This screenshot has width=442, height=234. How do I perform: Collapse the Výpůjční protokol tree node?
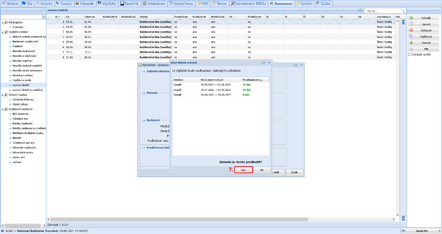click(x=3, y=32)
